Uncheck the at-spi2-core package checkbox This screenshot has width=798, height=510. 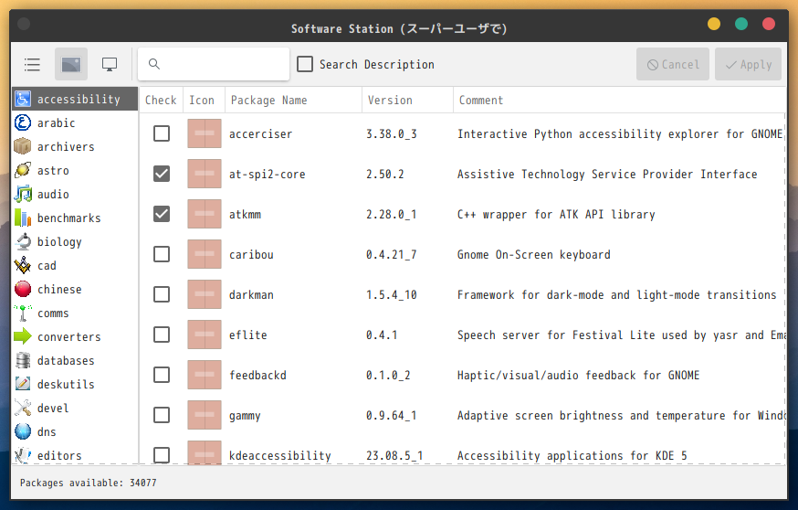pos(162,174)
